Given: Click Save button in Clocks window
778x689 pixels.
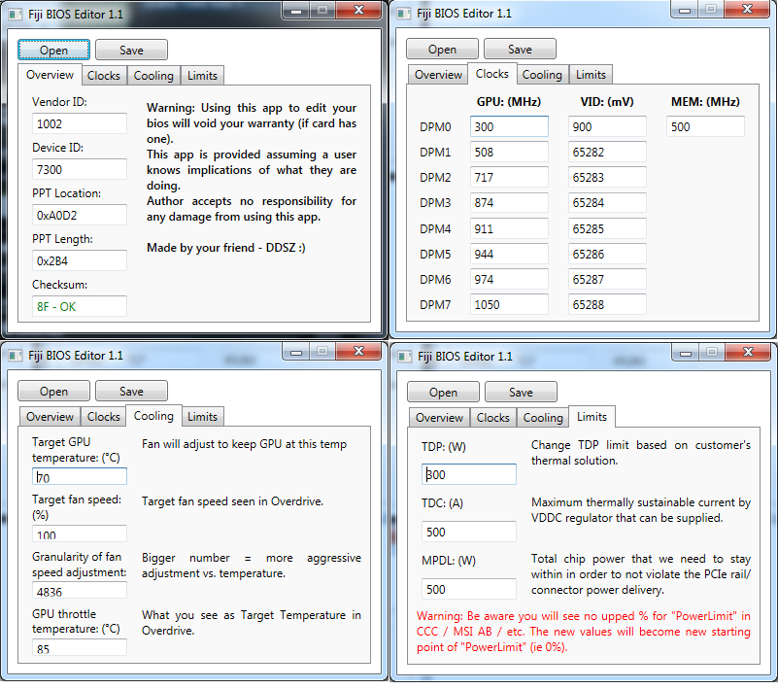Looking at the screenshot, I should point(520,50).
